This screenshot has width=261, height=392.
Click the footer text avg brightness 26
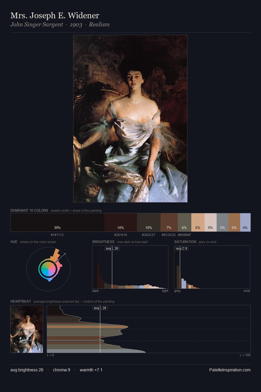coord(27,370)
